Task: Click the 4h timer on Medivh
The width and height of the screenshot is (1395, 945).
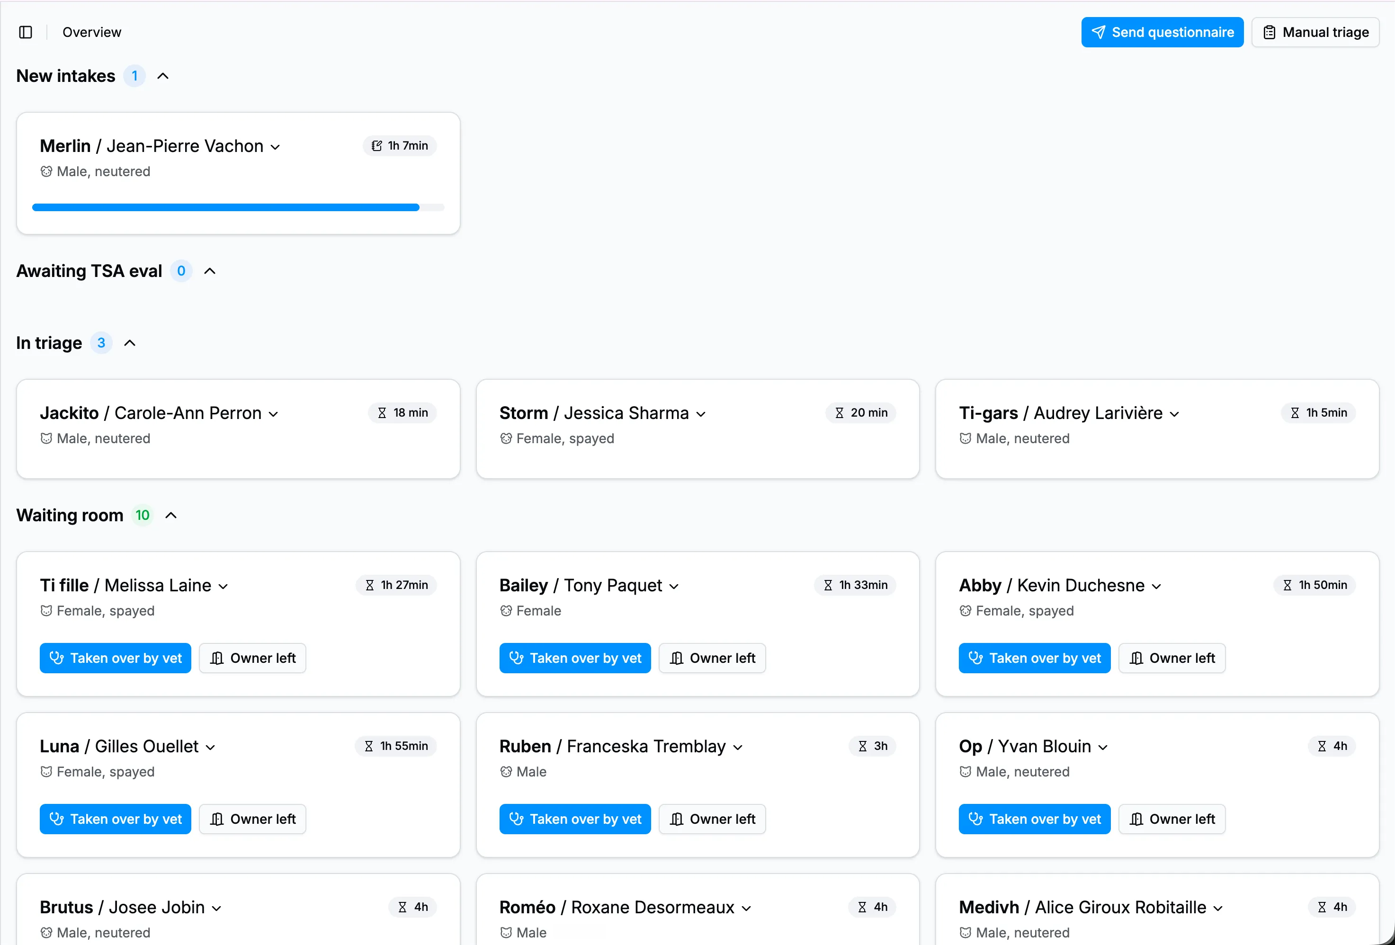Action: click(x=1332, y=907)
